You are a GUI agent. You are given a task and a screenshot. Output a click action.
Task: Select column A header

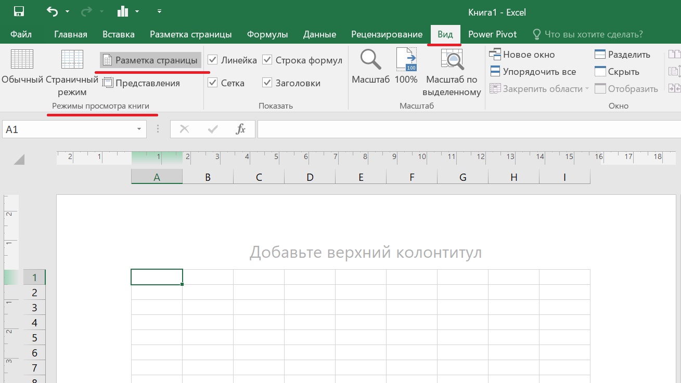coord(157,177)
